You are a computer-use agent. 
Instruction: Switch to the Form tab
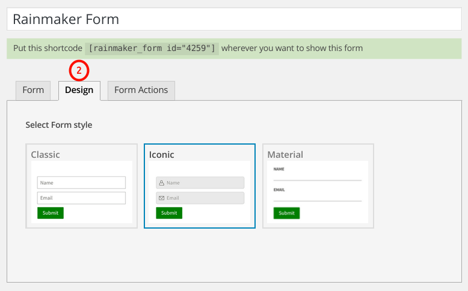[x=33, y=90]
